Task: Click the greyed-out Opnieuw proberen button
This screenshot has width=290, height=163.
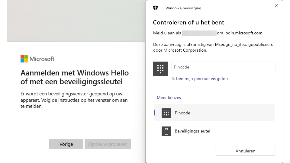Action: [108, 144]
